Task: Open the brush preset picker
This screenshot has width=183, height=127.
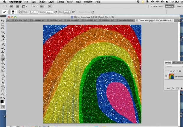Action: (x=14, y=12)
